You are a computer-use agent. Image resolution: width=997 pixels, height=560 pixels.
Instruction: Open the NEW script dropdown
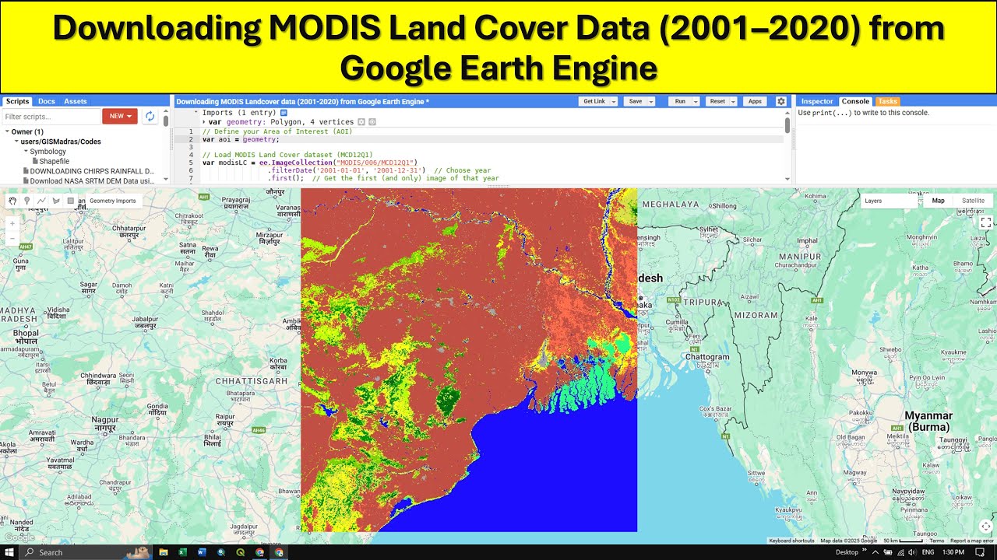click(120, 116)
